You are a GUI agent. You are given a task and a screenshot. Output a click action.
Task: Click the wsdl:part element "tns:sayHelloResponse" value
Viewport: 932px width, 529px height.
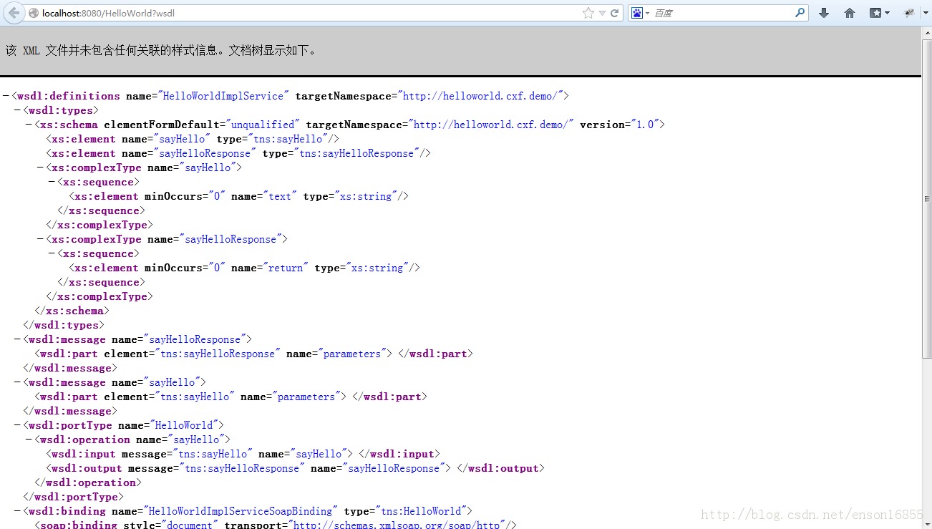tap(218, 354)
